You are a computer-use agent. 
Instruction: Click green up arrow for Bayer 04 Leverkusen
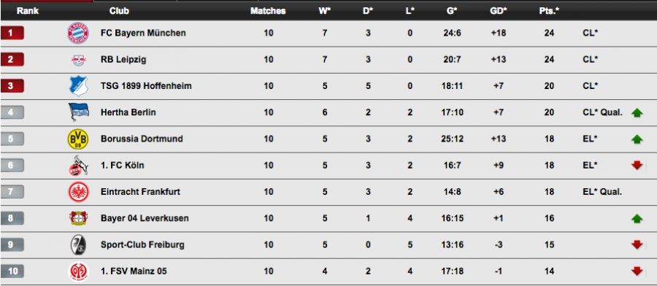[637, 218]
